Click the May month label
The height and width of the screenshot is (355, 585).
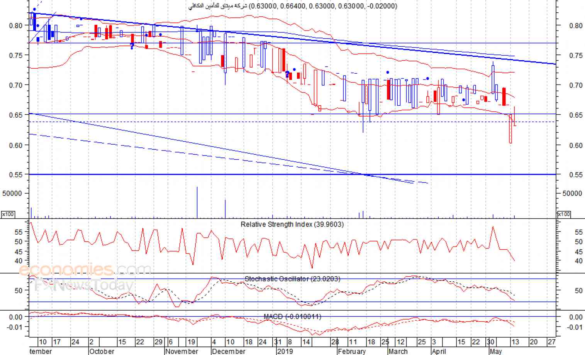pyautogui.click(x=495, y=351)
